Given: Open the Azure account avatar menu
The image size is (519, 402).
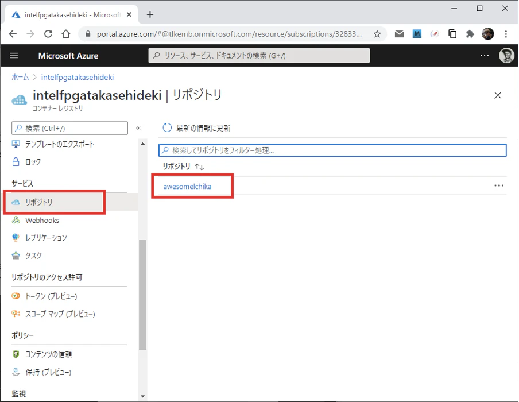Looking at the screenshot, I should 506,56.
